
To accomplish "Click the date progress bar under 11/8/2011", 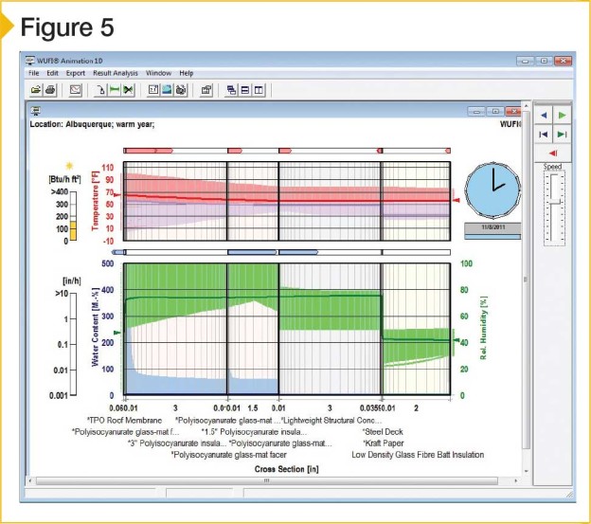I will tap(492, 237).
